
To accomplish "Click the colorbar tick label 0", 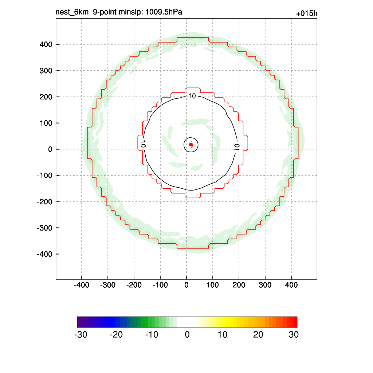I will coord(187,335).
